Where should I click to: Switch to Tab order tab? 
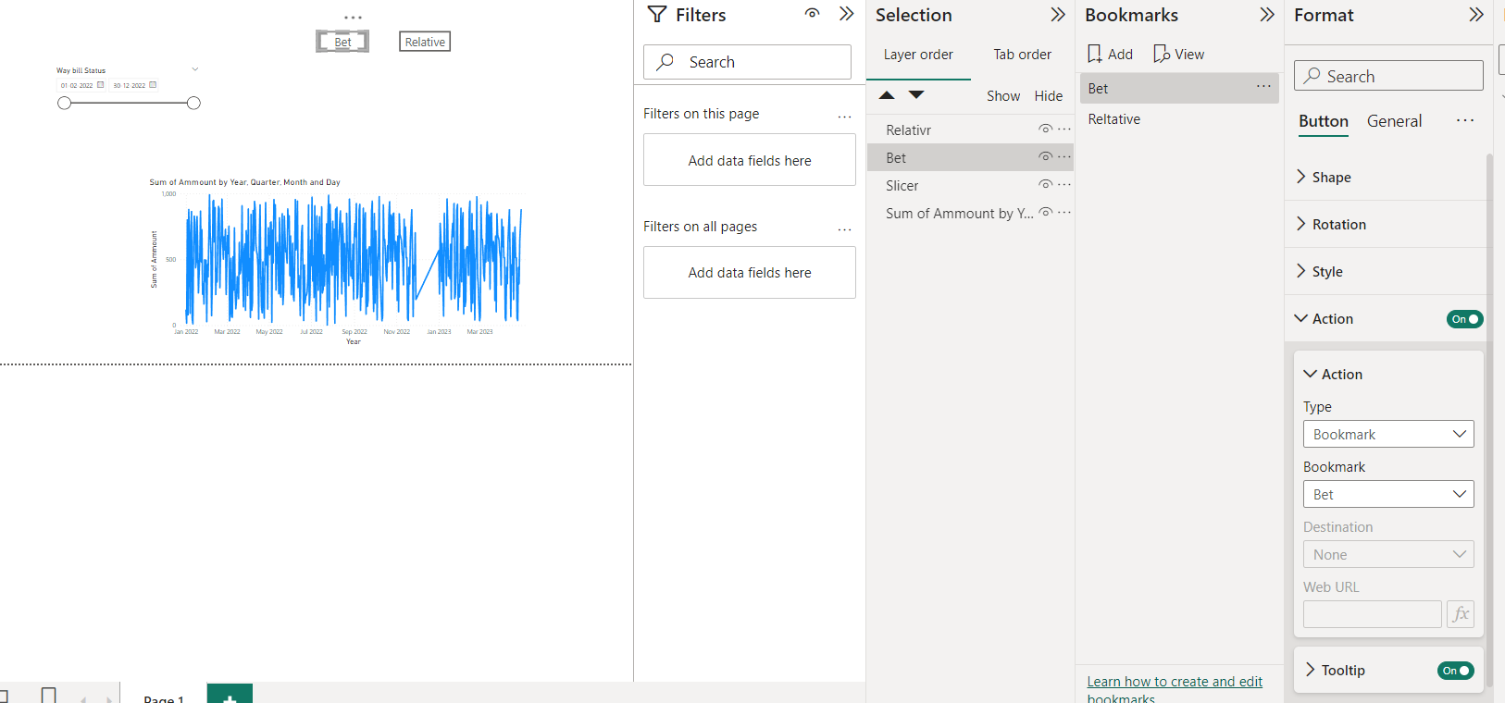(1022, 55)
